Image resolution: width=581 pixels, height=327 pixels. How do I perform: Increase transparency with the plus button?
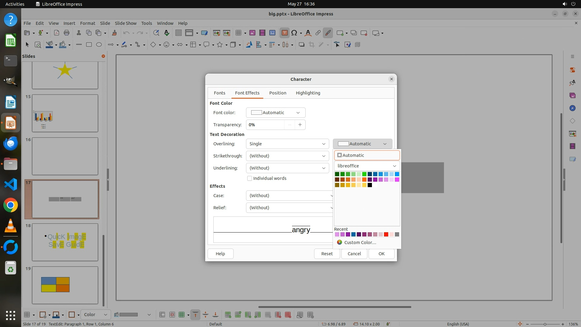coord(300,125)
